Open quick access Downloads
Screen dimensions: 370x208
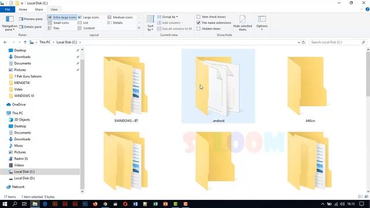click(22, 57)
